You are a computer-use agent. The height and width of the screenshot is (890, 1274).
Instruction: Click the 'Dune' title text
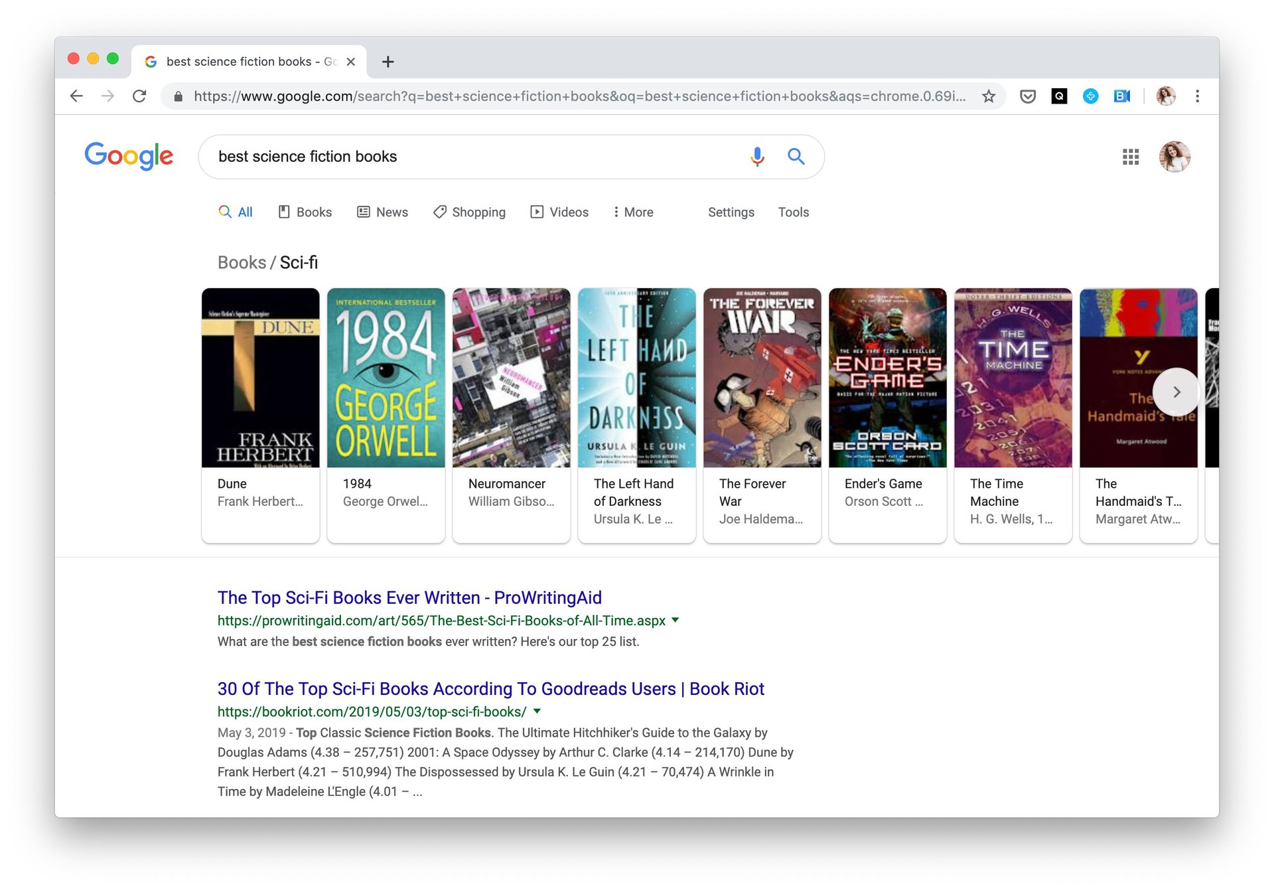click(x=232, y=484)
